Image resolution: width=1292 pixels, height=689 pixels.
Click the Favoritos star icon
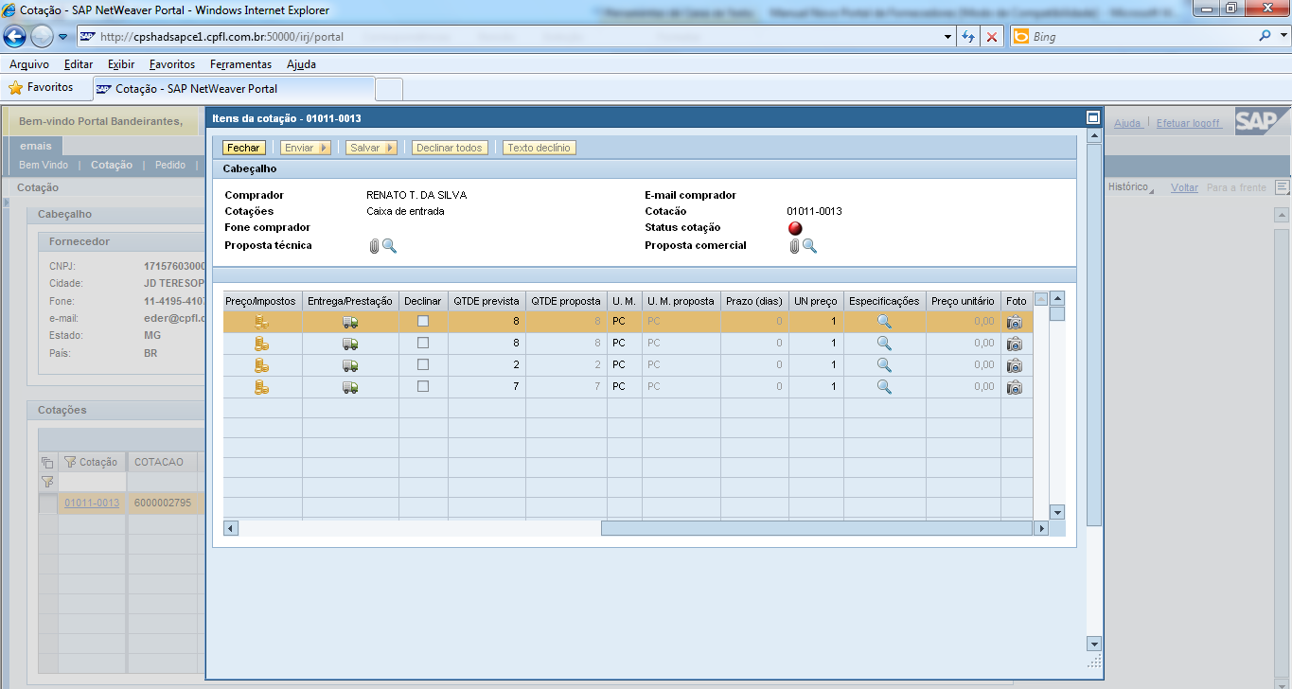coord(15,88)
